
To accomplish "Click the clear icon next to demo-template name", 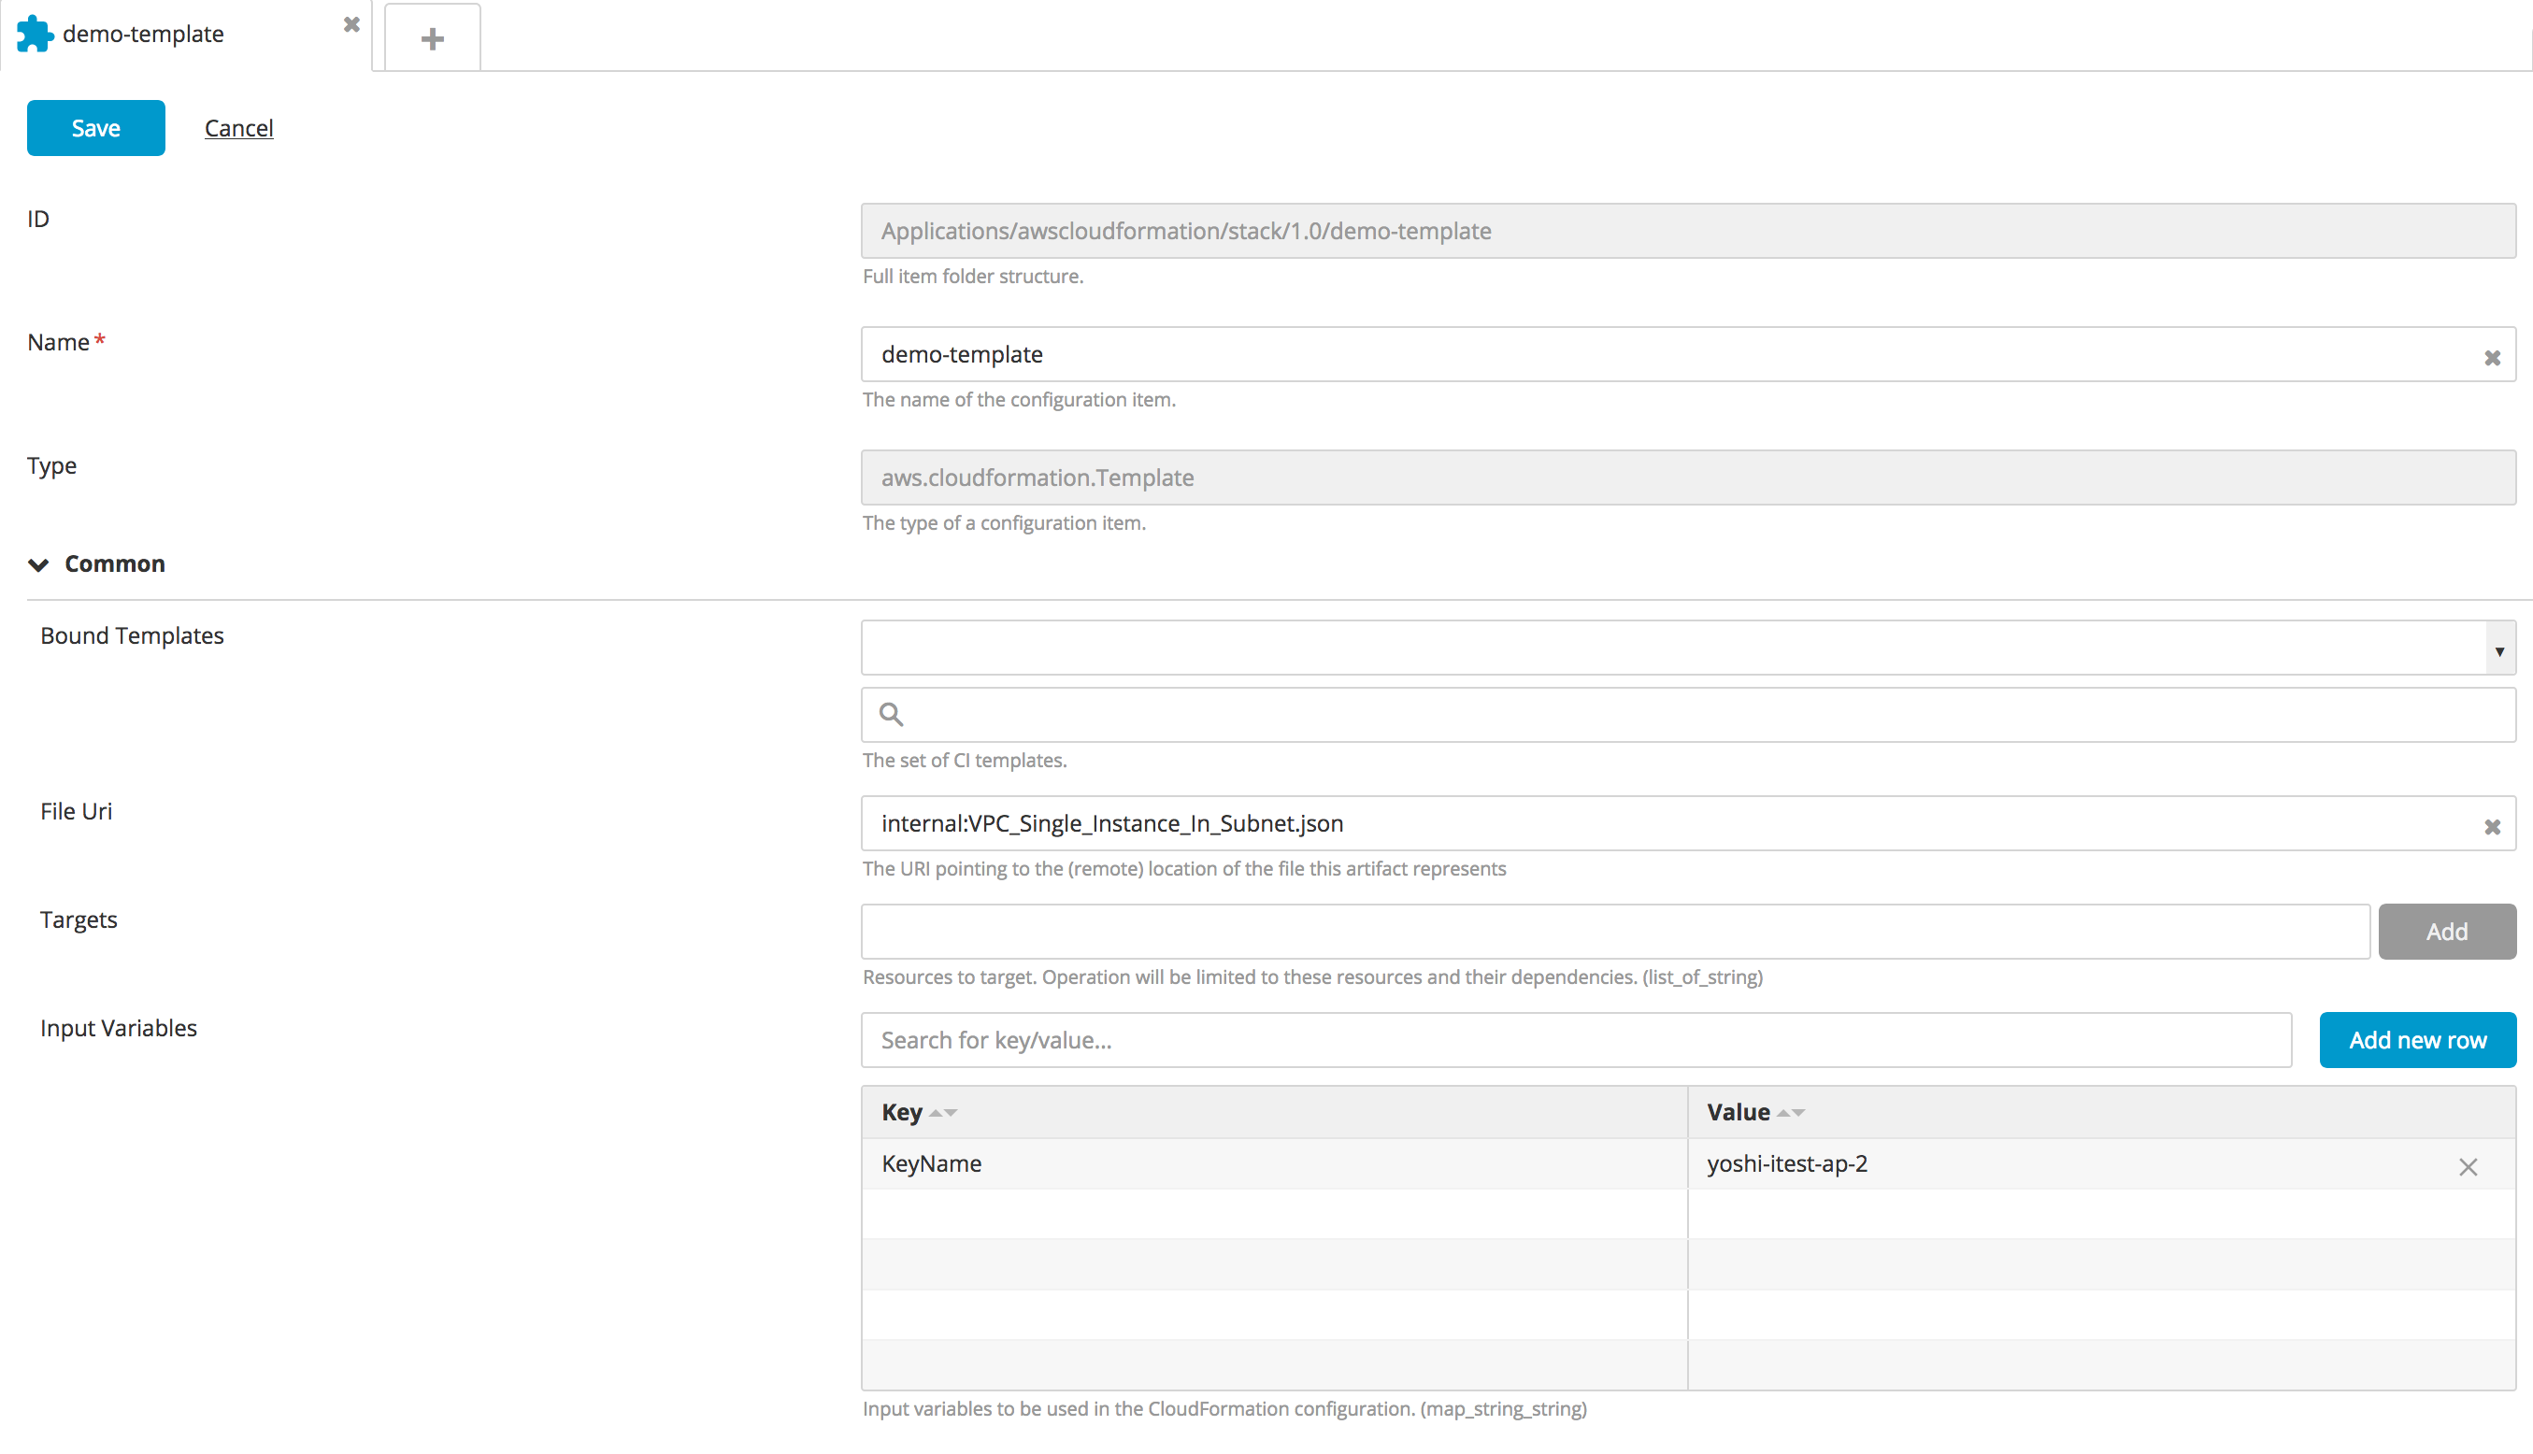I will pyautogui.click(x=2493, y=357).
